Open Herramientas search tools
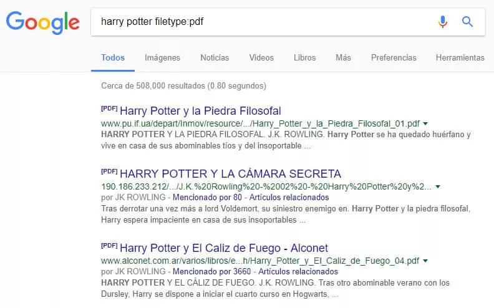The image size is (494, 308). tap(460, 57)
